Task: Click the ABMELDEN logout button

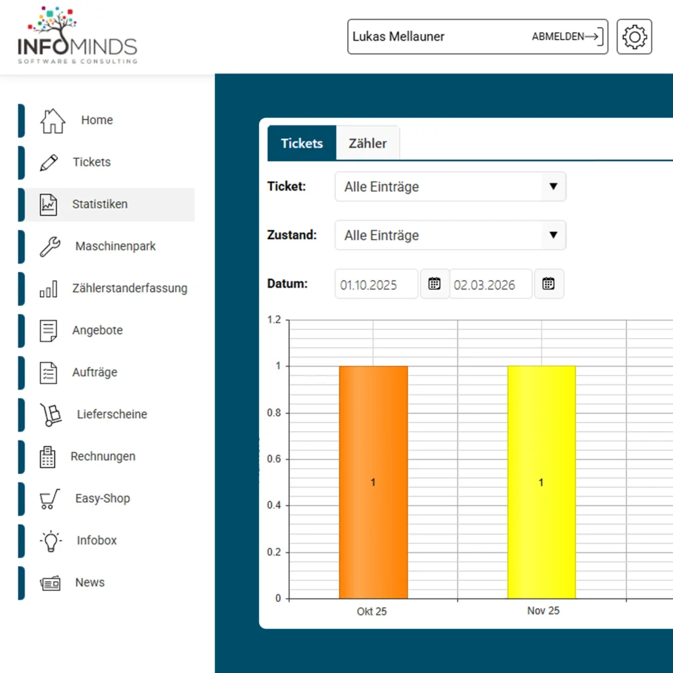Action: [562, 37]
